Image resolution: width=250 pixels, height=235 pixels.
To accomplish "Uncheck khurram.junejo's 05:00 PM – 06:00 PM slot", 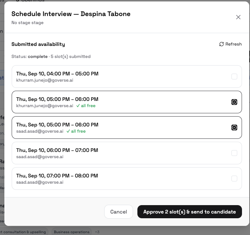I will pyautogui.click(x=234, y=102).
